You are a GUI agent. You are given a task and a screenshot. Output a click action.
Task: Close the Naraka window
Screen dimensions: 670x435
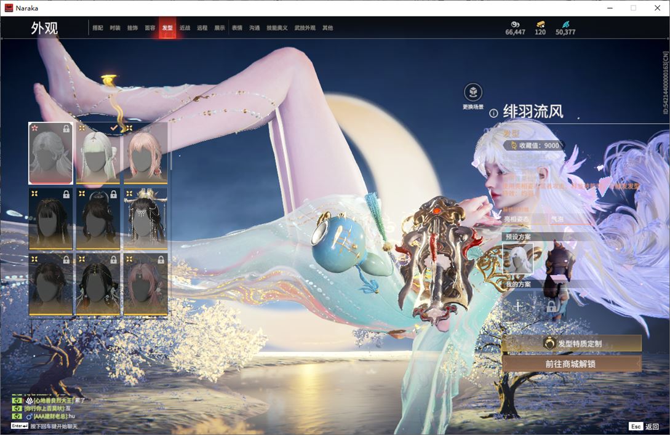point(658,8)
